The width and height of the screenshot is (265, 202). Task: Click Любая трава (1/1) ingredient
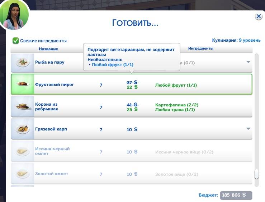coord(175,110)
